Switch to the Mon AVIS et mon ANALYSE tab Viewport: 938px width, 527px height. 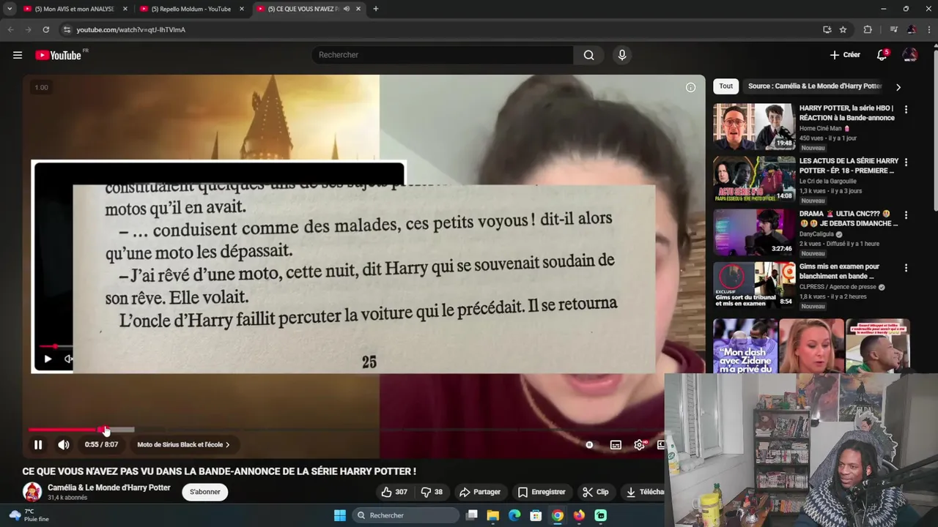coord(75,9)
